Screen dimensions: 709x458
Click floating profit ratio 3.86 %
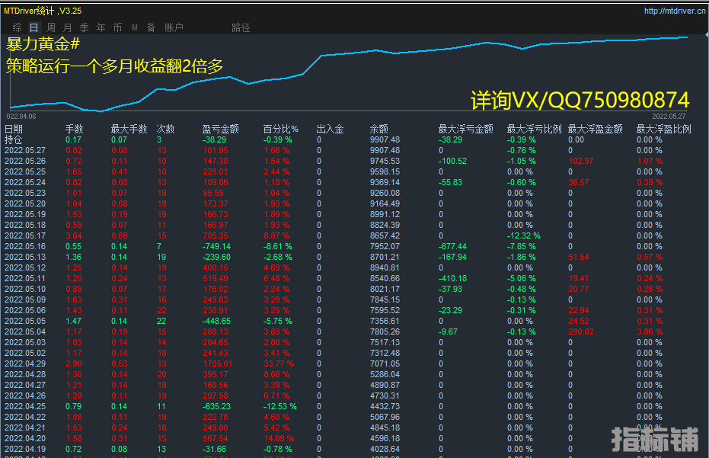[650, 331]
